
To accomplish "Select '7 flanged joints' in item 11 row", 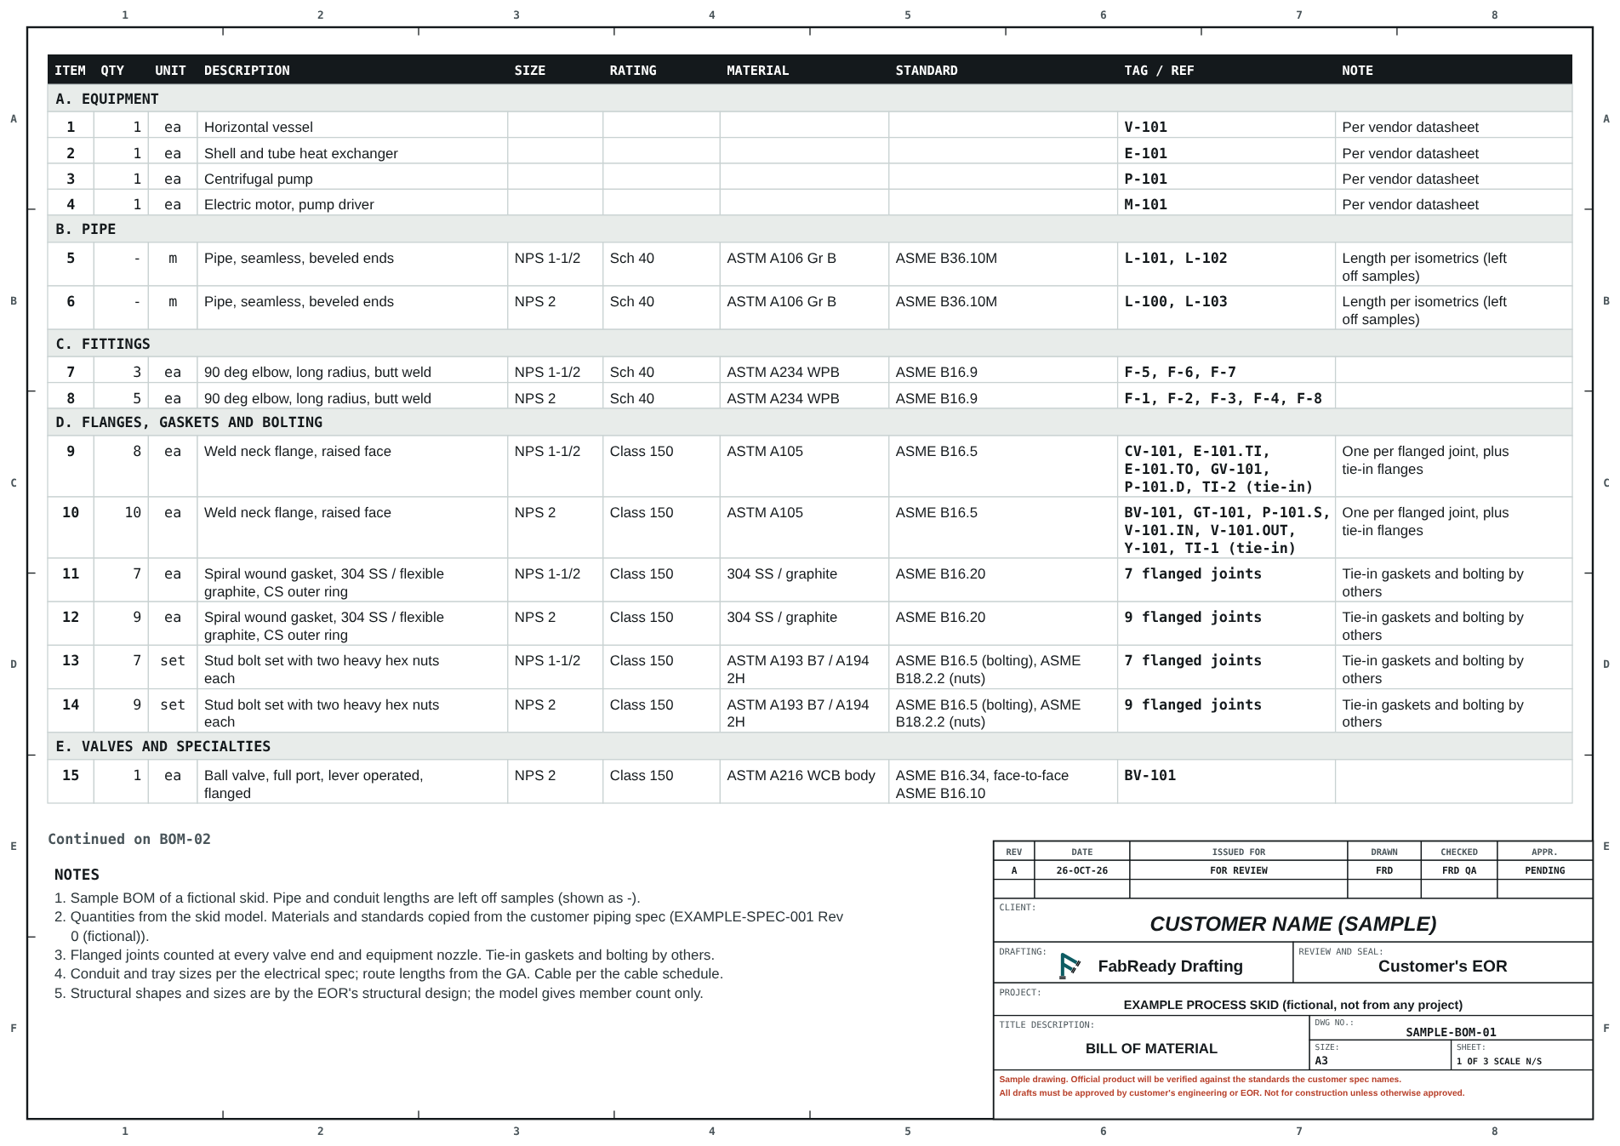I will [1193, 573].
